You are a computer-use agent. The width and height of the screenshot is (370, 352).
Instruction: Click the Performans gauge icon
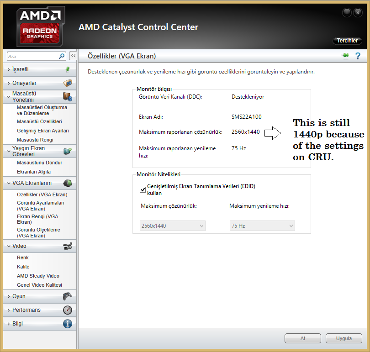[68, 310]
